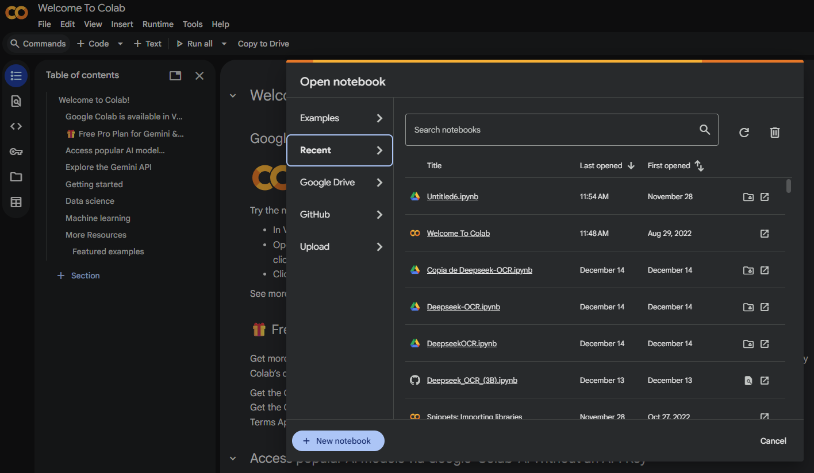Expand the Run all dropdown arrow
Image resolution: width=814 pixels, height=473 pixels.
click(224, 44)
